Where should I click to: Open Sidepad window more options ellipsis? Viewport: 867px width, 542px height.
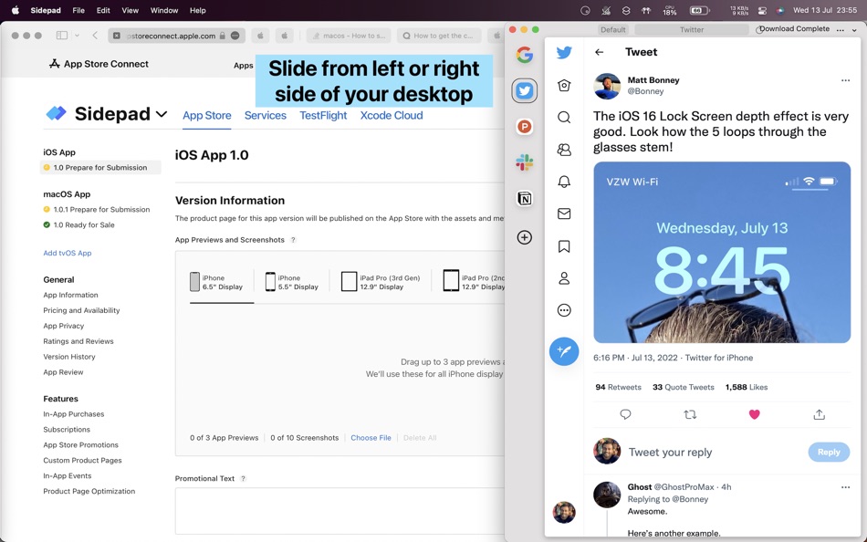pyautogui.click(x=841, y=30)
